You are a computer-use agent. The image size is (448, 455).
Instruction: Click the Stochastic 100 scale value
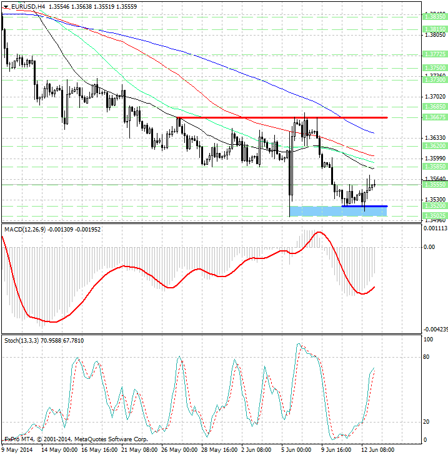428,339
